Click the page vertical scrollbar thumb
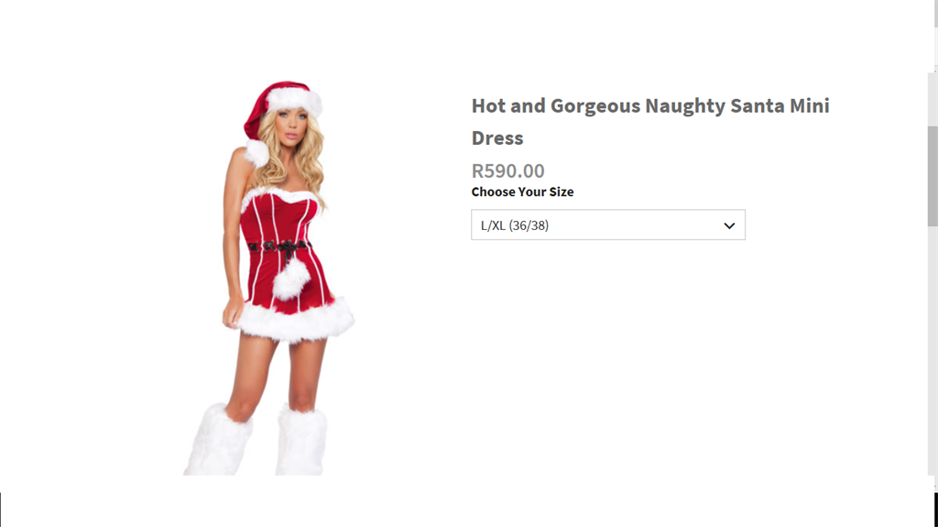Viewport: 938px width, 527px height. point(933,176)
